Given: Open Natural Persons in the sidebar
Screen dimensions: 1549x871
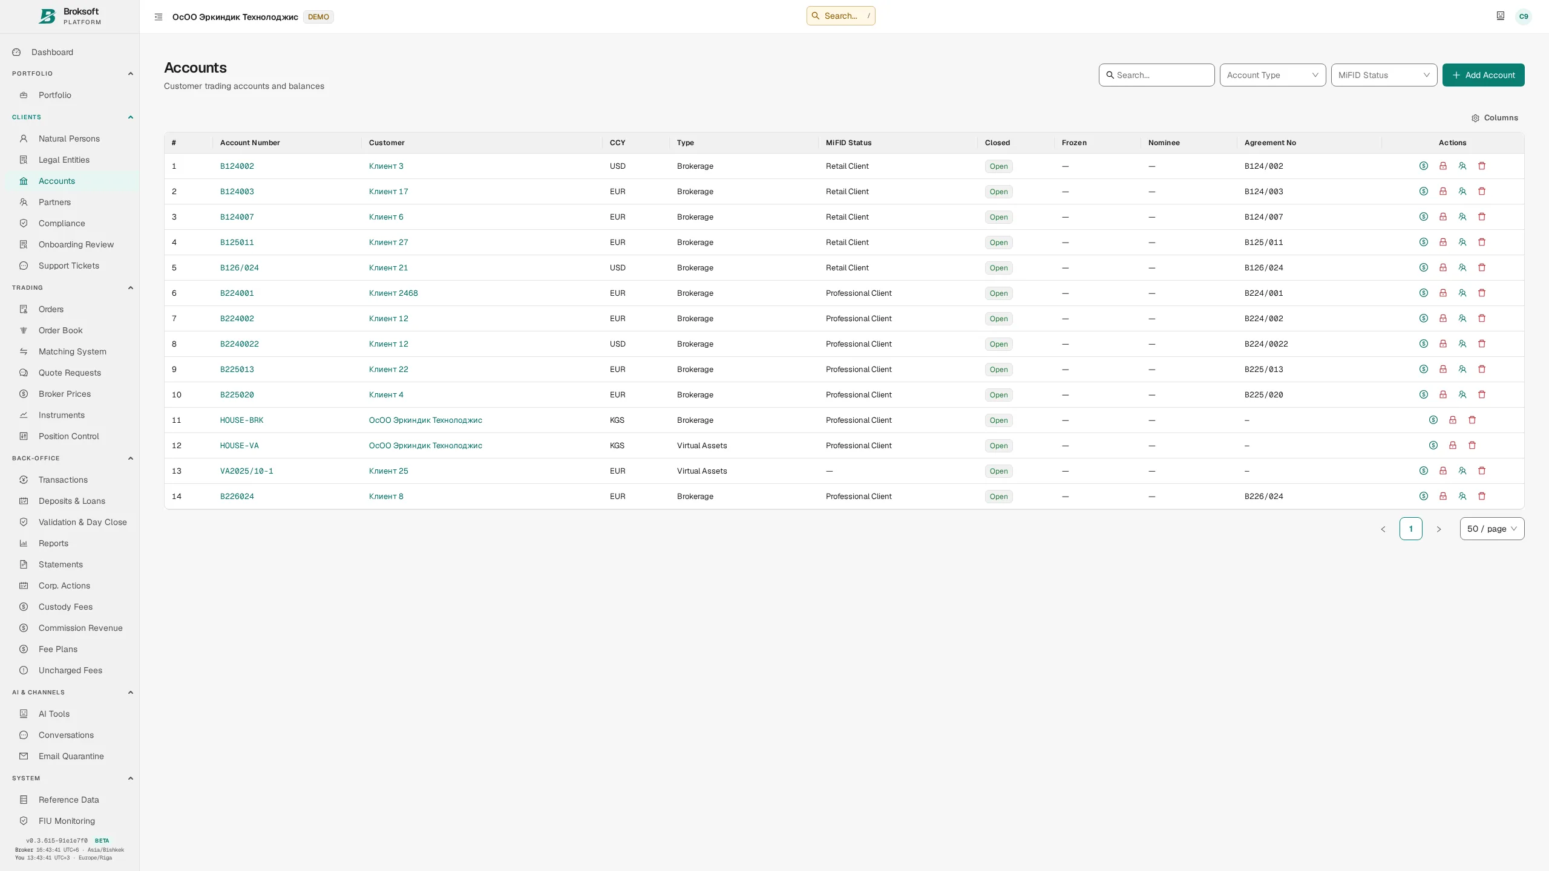Looking at the screenshot, I should point(69,139).
